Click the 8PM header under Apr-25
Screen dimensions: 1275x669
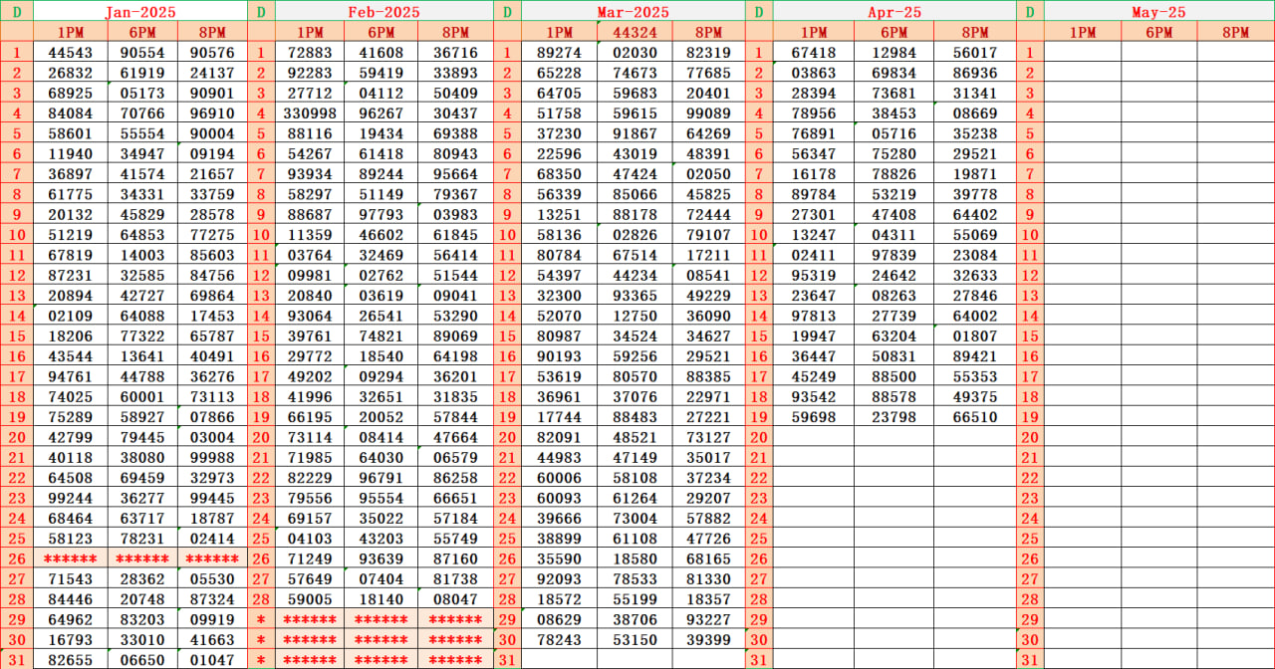[975, 32]
